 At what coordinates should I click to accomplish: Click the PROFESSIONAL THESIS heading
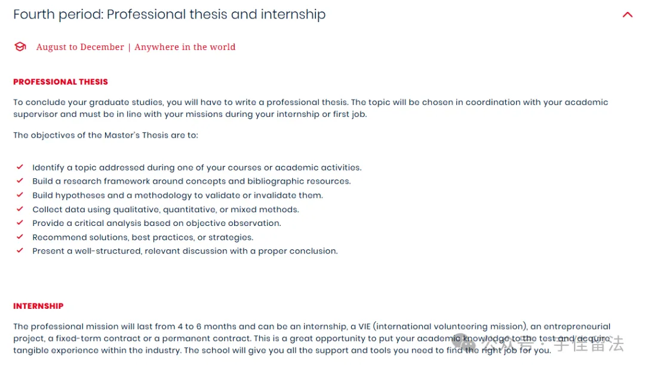pos(60,82)
